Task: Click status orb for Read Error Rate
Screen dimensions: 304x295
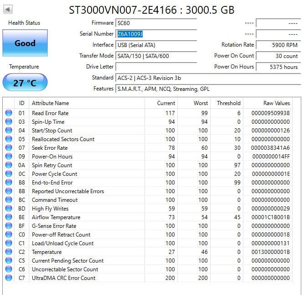Action: pyautogui.click(x=9, y=113)
